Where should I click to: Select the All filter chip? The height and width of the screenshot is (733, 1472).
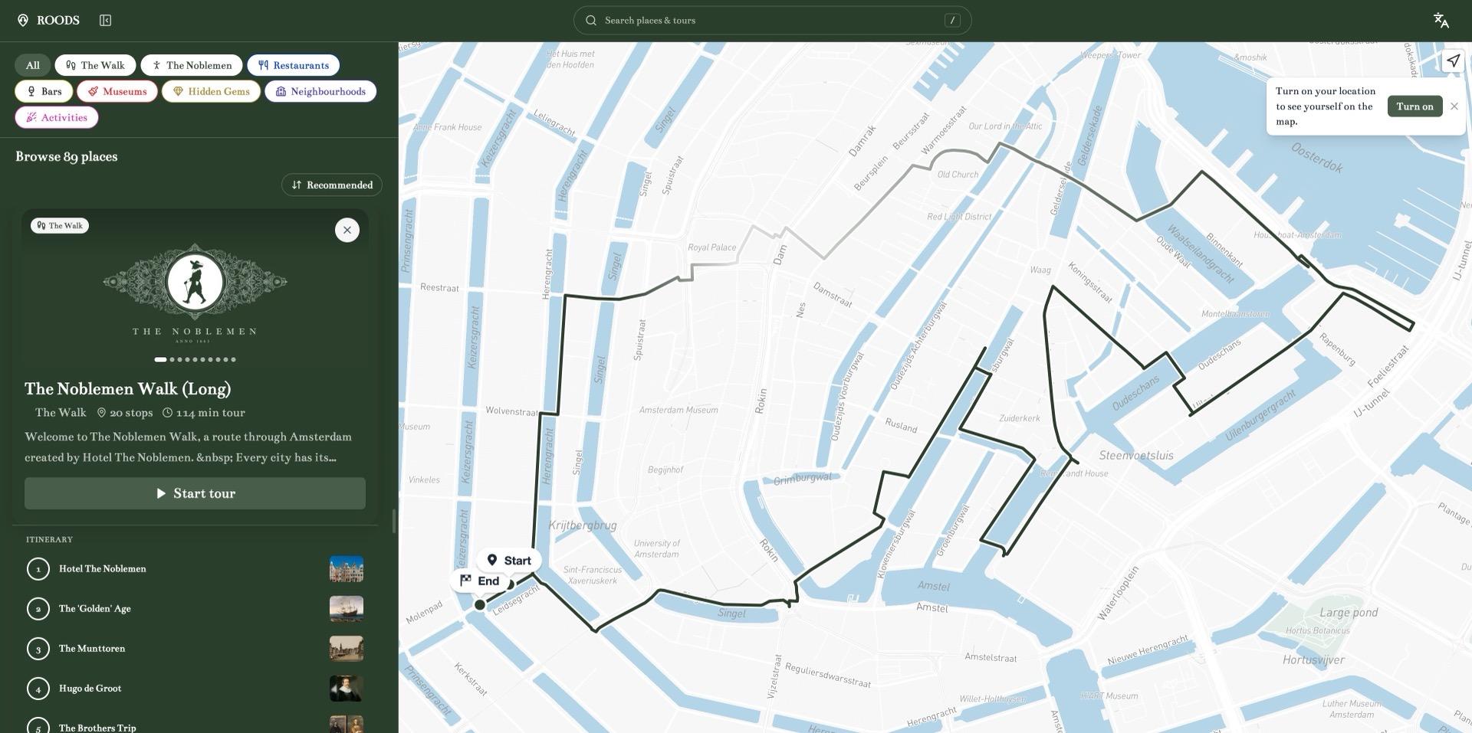33,65
